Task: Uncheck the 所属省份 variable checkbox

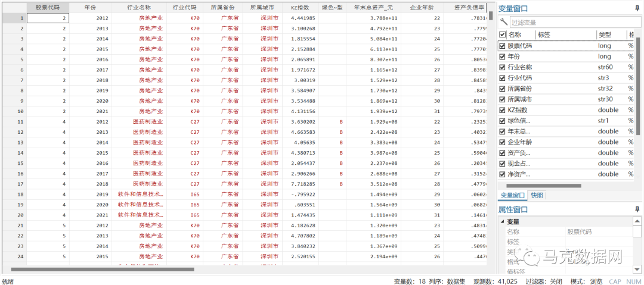Action: pyautogui.click(x=502, y=89)
